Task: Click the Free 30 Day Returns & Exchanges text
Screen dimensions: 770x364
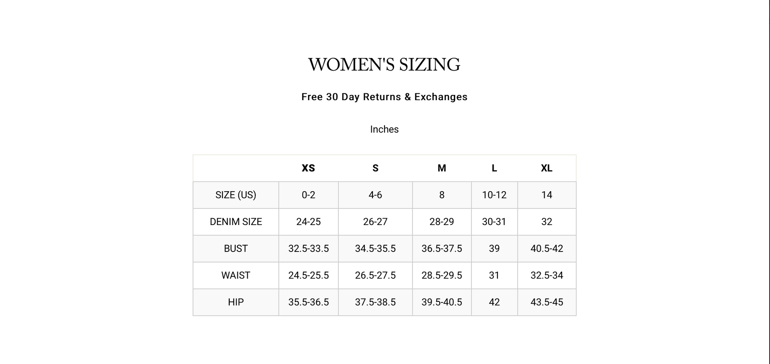Action: (384, 97)
